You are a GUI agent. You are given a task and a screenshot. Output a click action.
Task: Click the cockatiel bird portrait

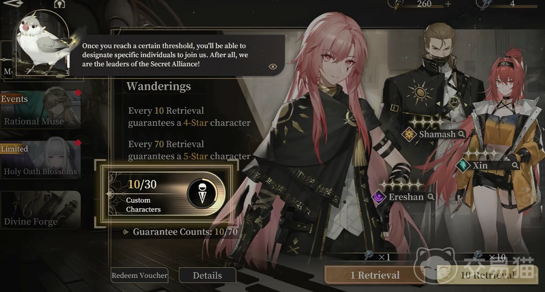42,44
